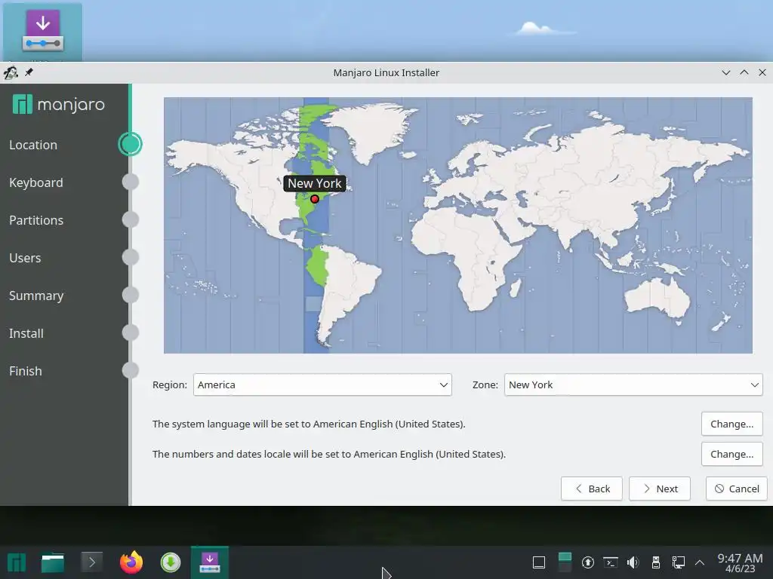Change the numbers and dates locale
The image size is (773, 579).
pos(731,454)
